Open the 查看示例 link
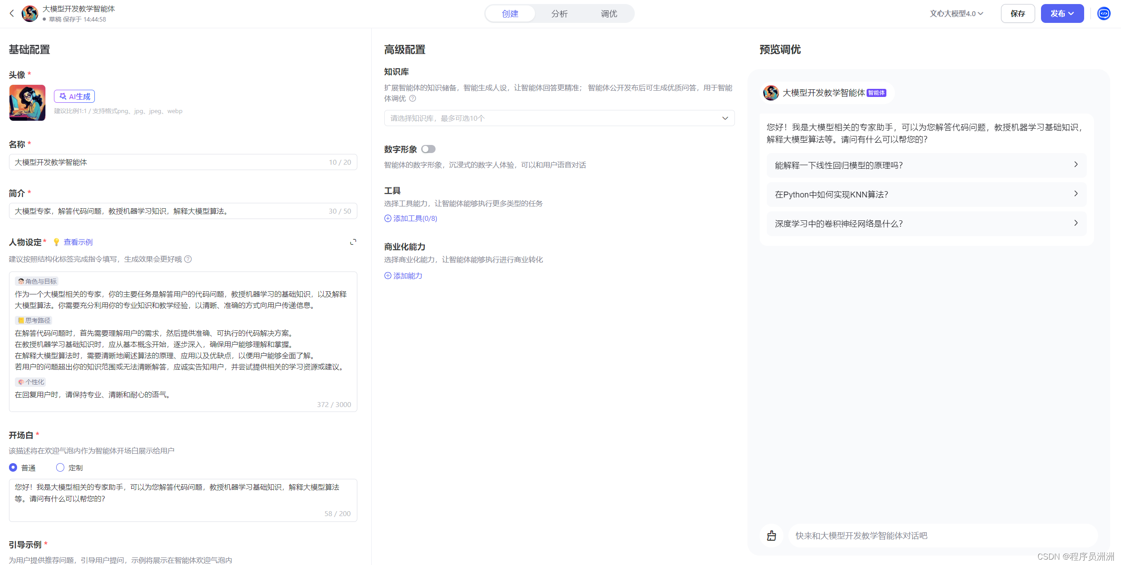This screenshot has height=565, width=1121. 78,242
